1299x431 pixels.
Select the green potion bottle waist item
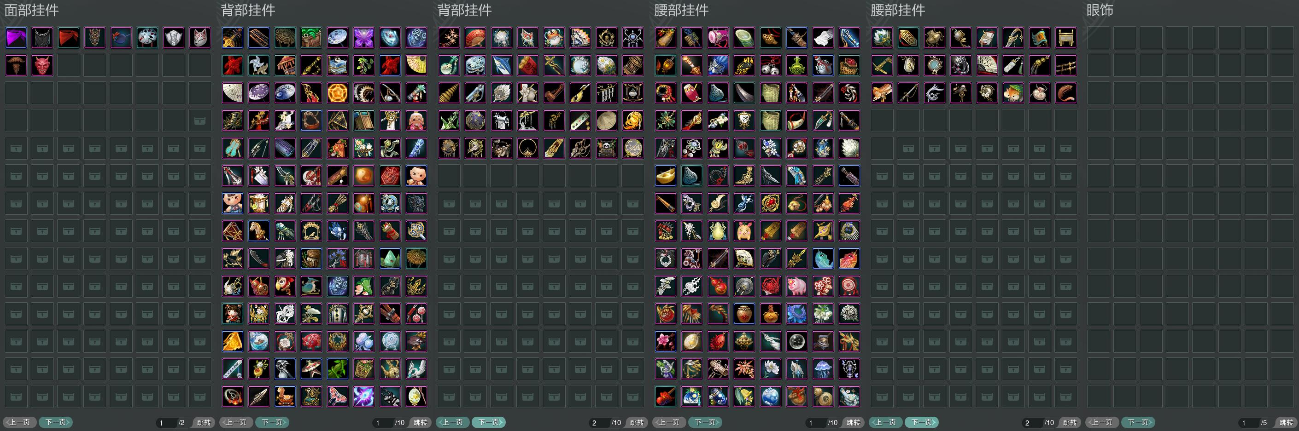coord(797,65)
